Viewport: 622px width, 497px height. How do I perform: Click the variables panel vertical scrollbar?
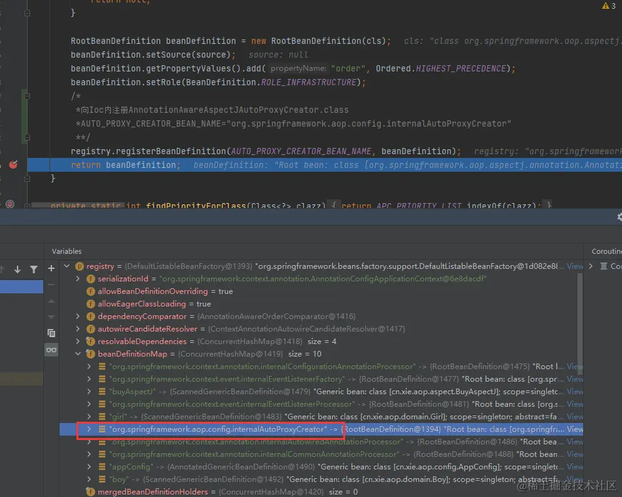[580, 323]
